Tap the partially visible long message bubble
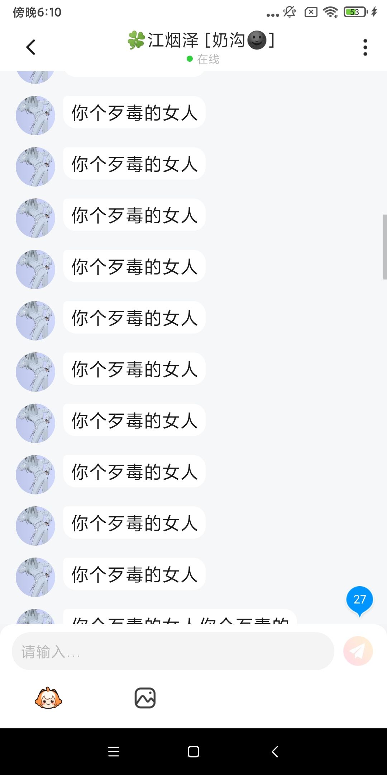The width and height of the screenshot is (387, 775). 180,618
